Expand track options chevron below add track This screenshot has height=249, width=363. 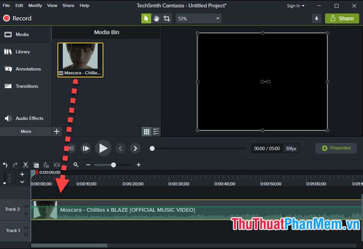point(22,182)
